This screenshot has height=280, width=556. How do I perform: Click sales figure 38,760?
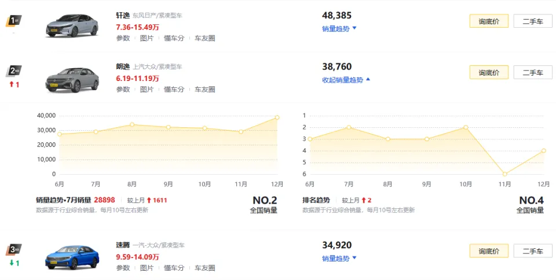click(x=337, y=67)
